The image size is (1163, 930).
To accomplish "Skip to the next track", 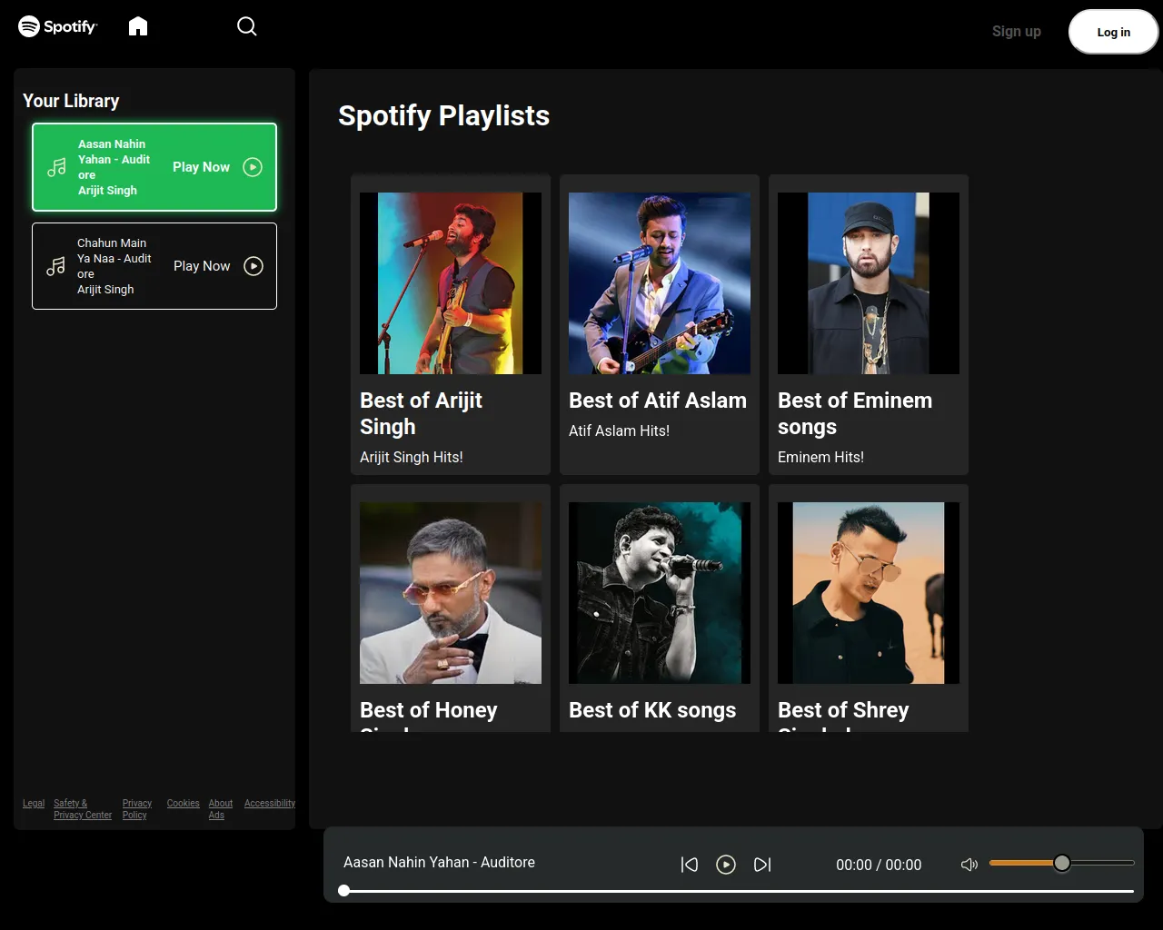I will click(x=762, y=865).
